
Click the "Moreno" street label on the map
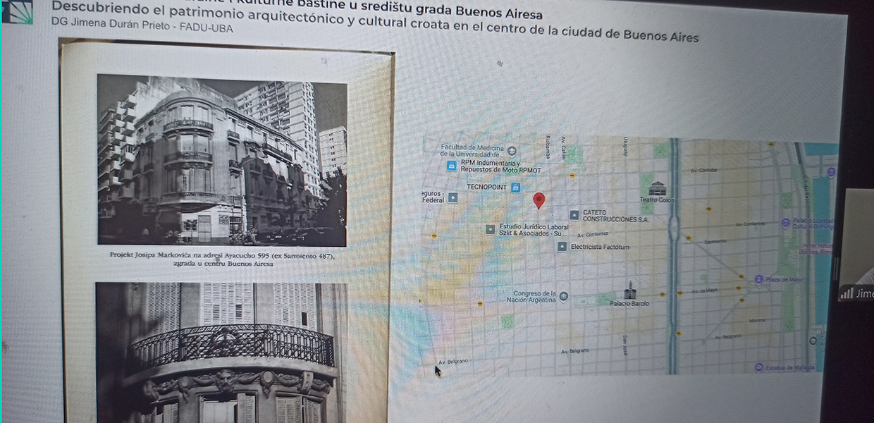tap(757, 321)
